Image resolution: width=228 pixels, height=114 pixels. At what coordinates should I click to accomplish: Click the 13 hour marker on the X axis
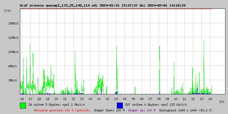tap(201, 99)
